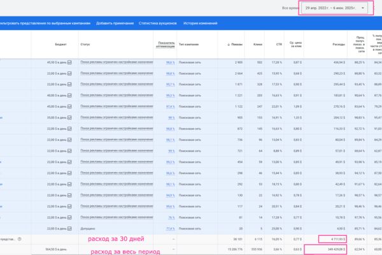
Task: Open budget chart icon in the 81 impressions row
Action: tap(69, 217)
